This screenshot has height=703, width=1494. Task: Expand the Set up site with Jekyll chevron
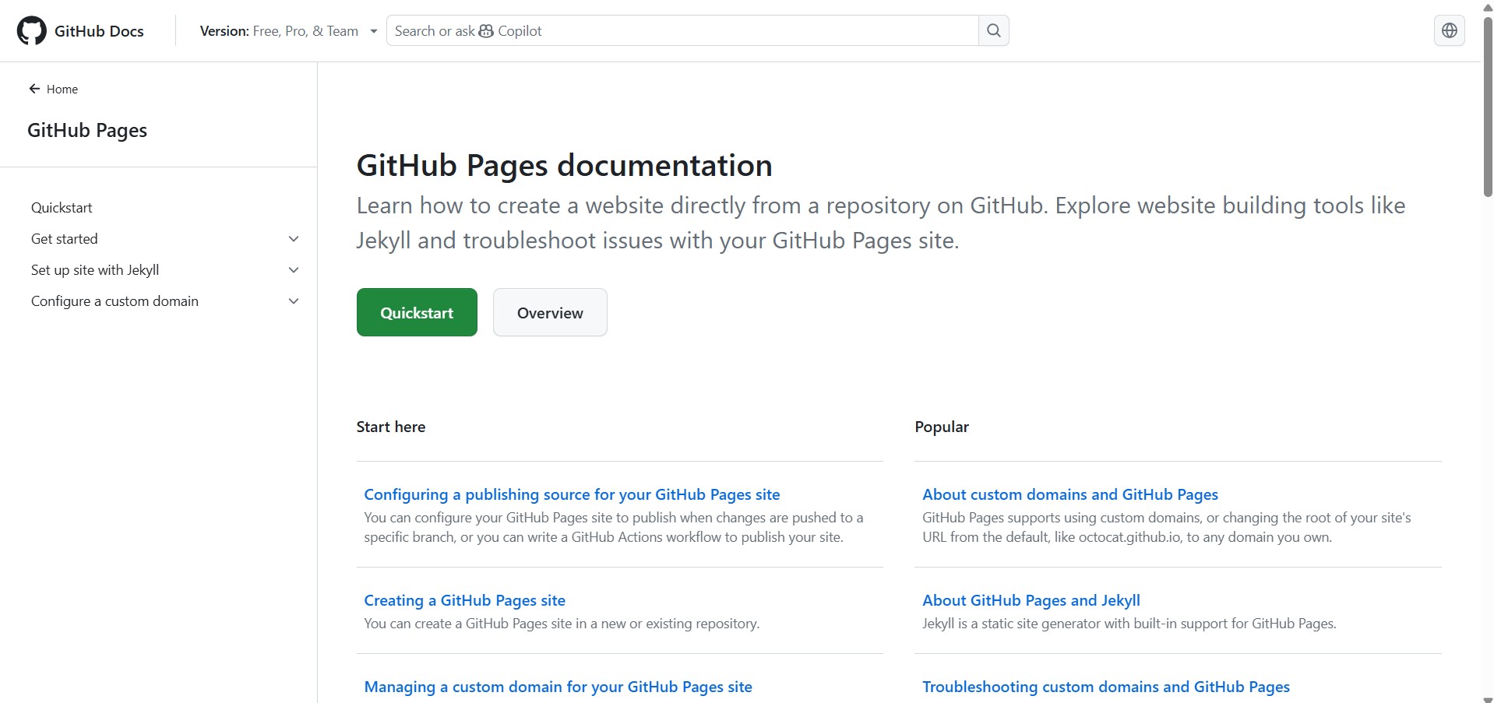pyautogui.click(x=294, y=270)
